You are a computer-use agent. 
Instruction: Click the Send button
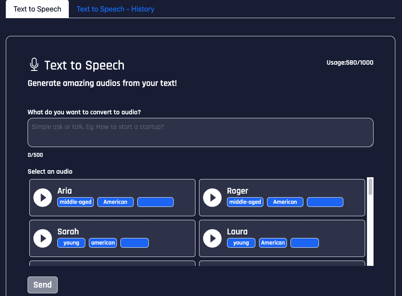[43, 285]
